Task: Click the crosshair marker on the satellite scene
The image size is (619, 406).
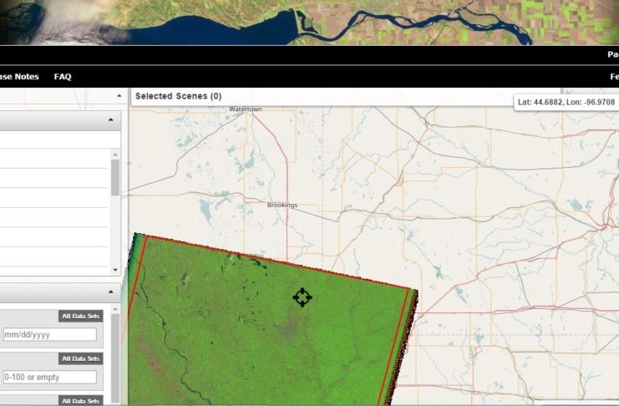Action: tap(302, 297)
